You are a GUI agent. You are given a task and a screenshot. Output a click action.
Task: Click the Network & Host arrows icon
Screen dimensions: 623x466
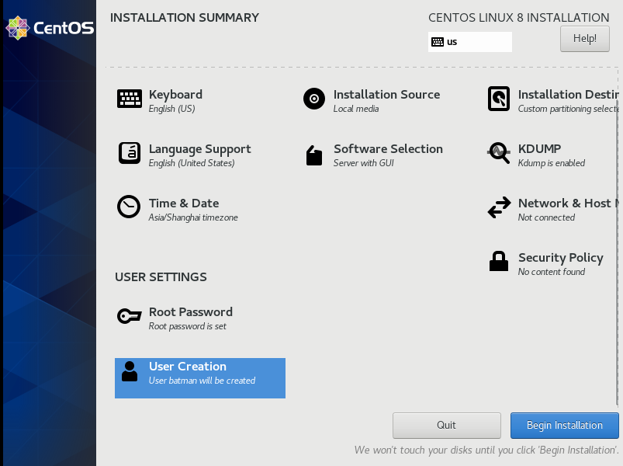[x=499, y=207]
